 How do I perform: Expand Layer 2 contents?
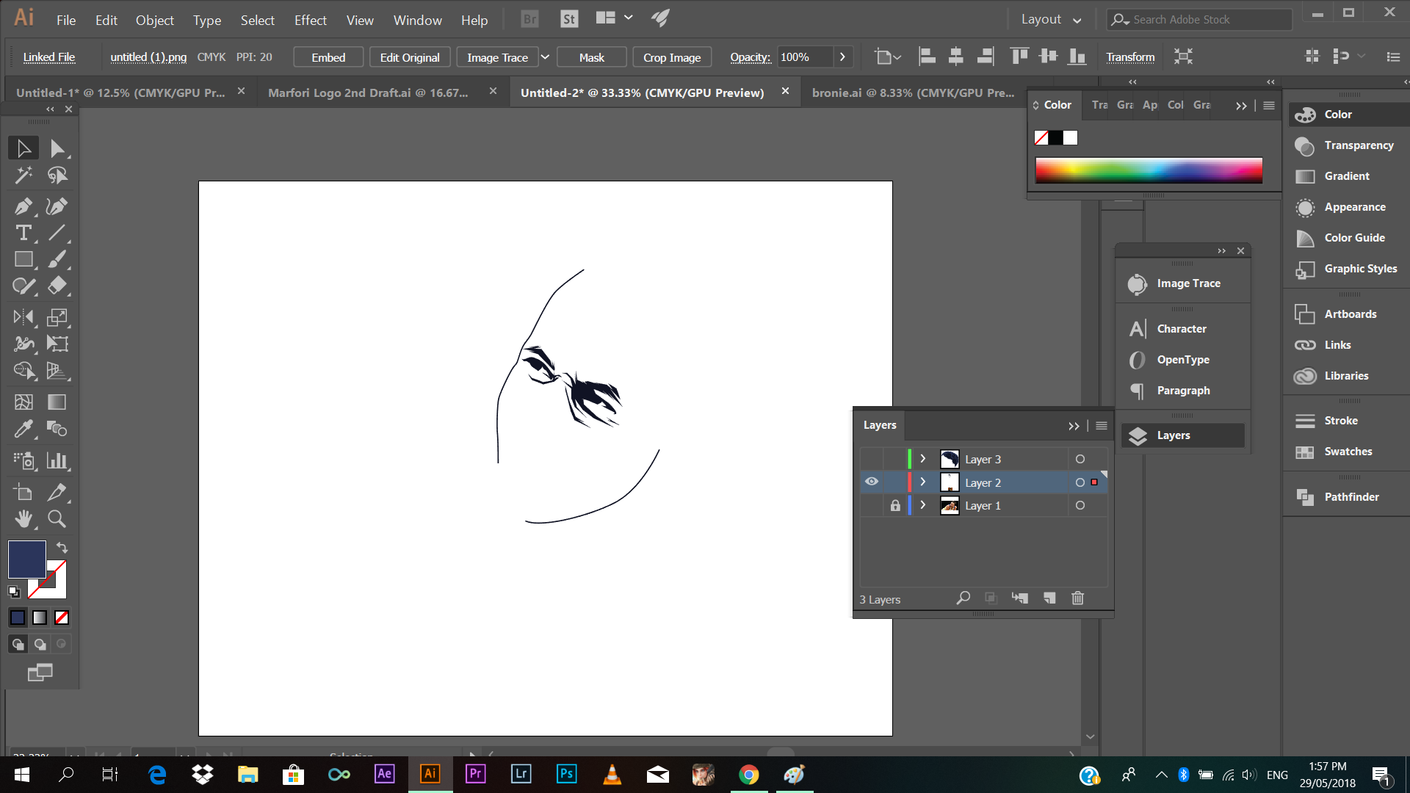click(x=923, y=482)
